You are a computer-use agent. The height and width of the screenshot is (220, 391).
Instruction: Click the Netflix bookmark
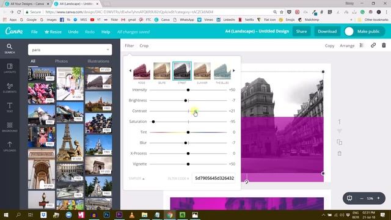point(246,20)
